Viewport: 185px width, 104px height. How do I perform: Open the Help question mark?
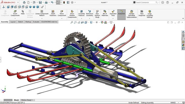tap(167, 2)
